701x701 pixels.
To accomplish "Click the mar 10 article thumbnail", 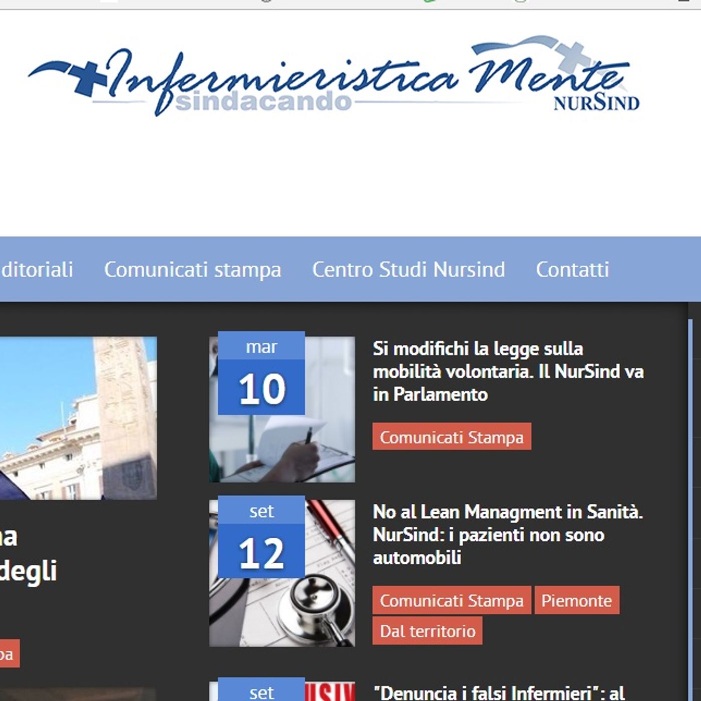I will pos(282,409).
